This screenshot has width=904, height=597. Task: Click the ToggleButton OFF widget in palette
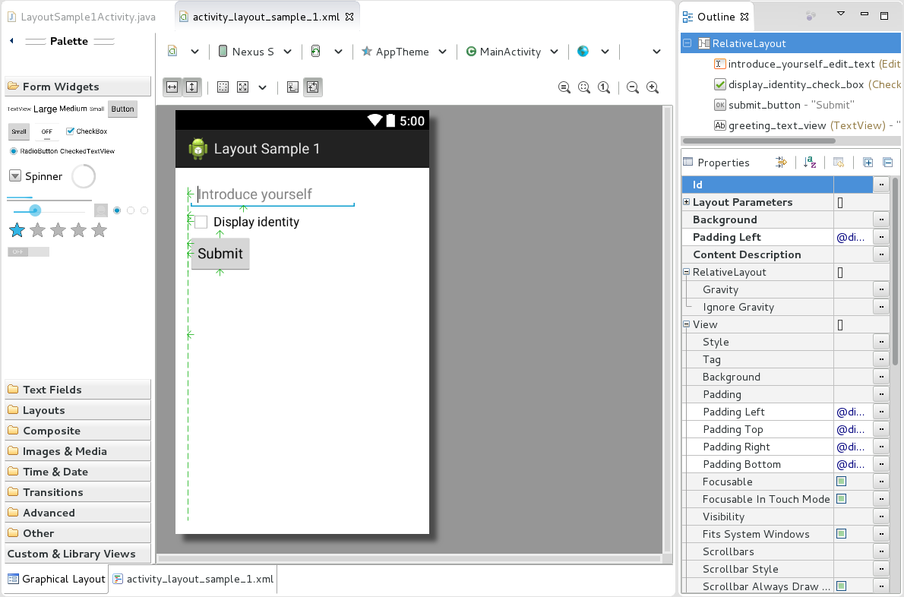click(46, 131)
